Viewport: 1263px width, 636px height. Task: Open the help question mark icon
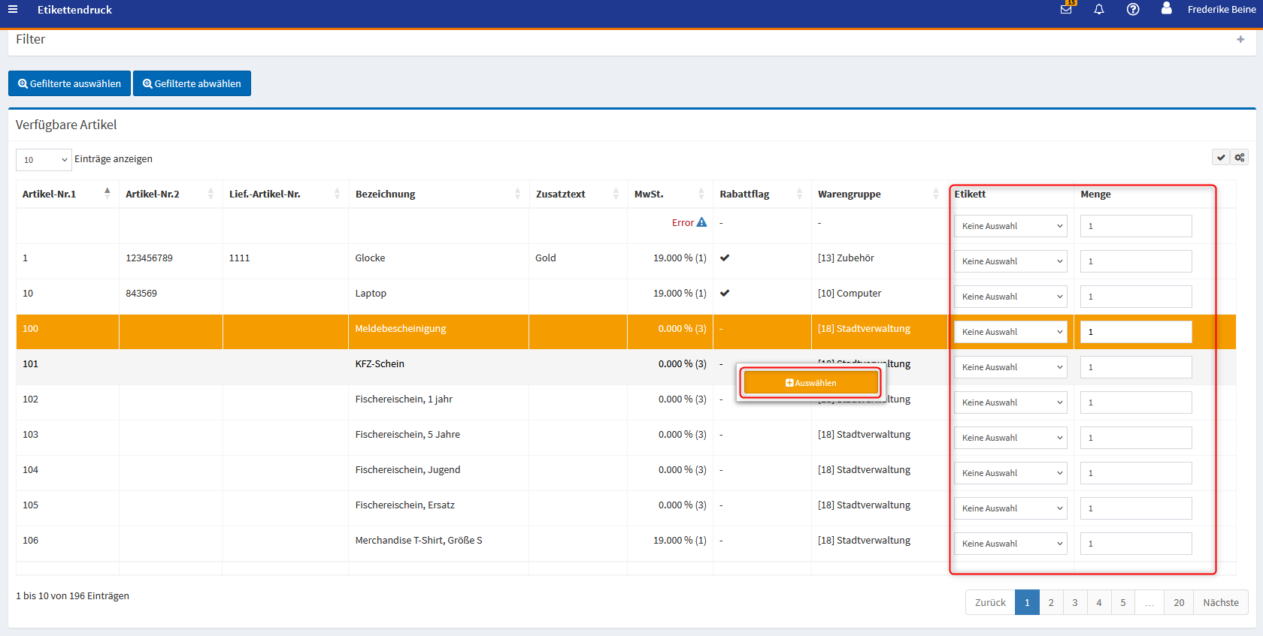tap(1133, 10)
